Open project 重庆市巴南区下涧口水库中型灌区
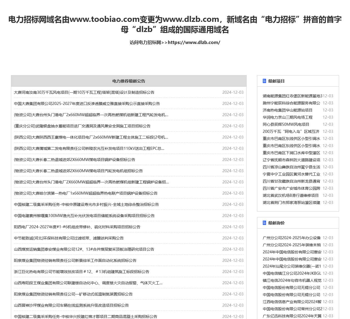The image size is (350, 319). 291,153
